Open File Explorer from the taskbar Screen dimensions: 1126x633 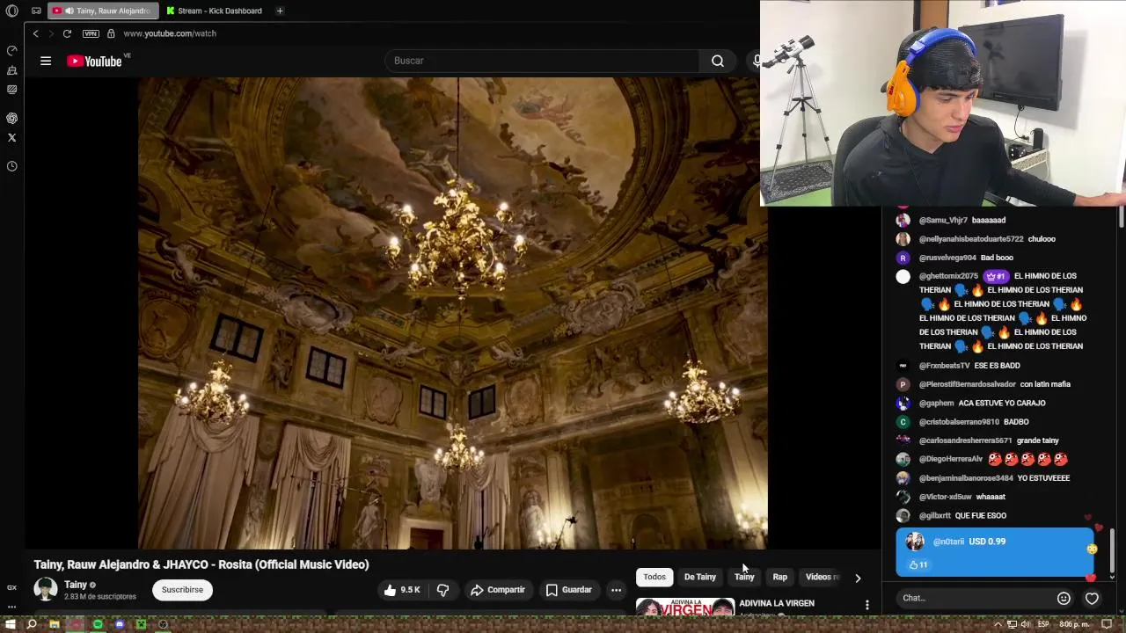point(54,624)
